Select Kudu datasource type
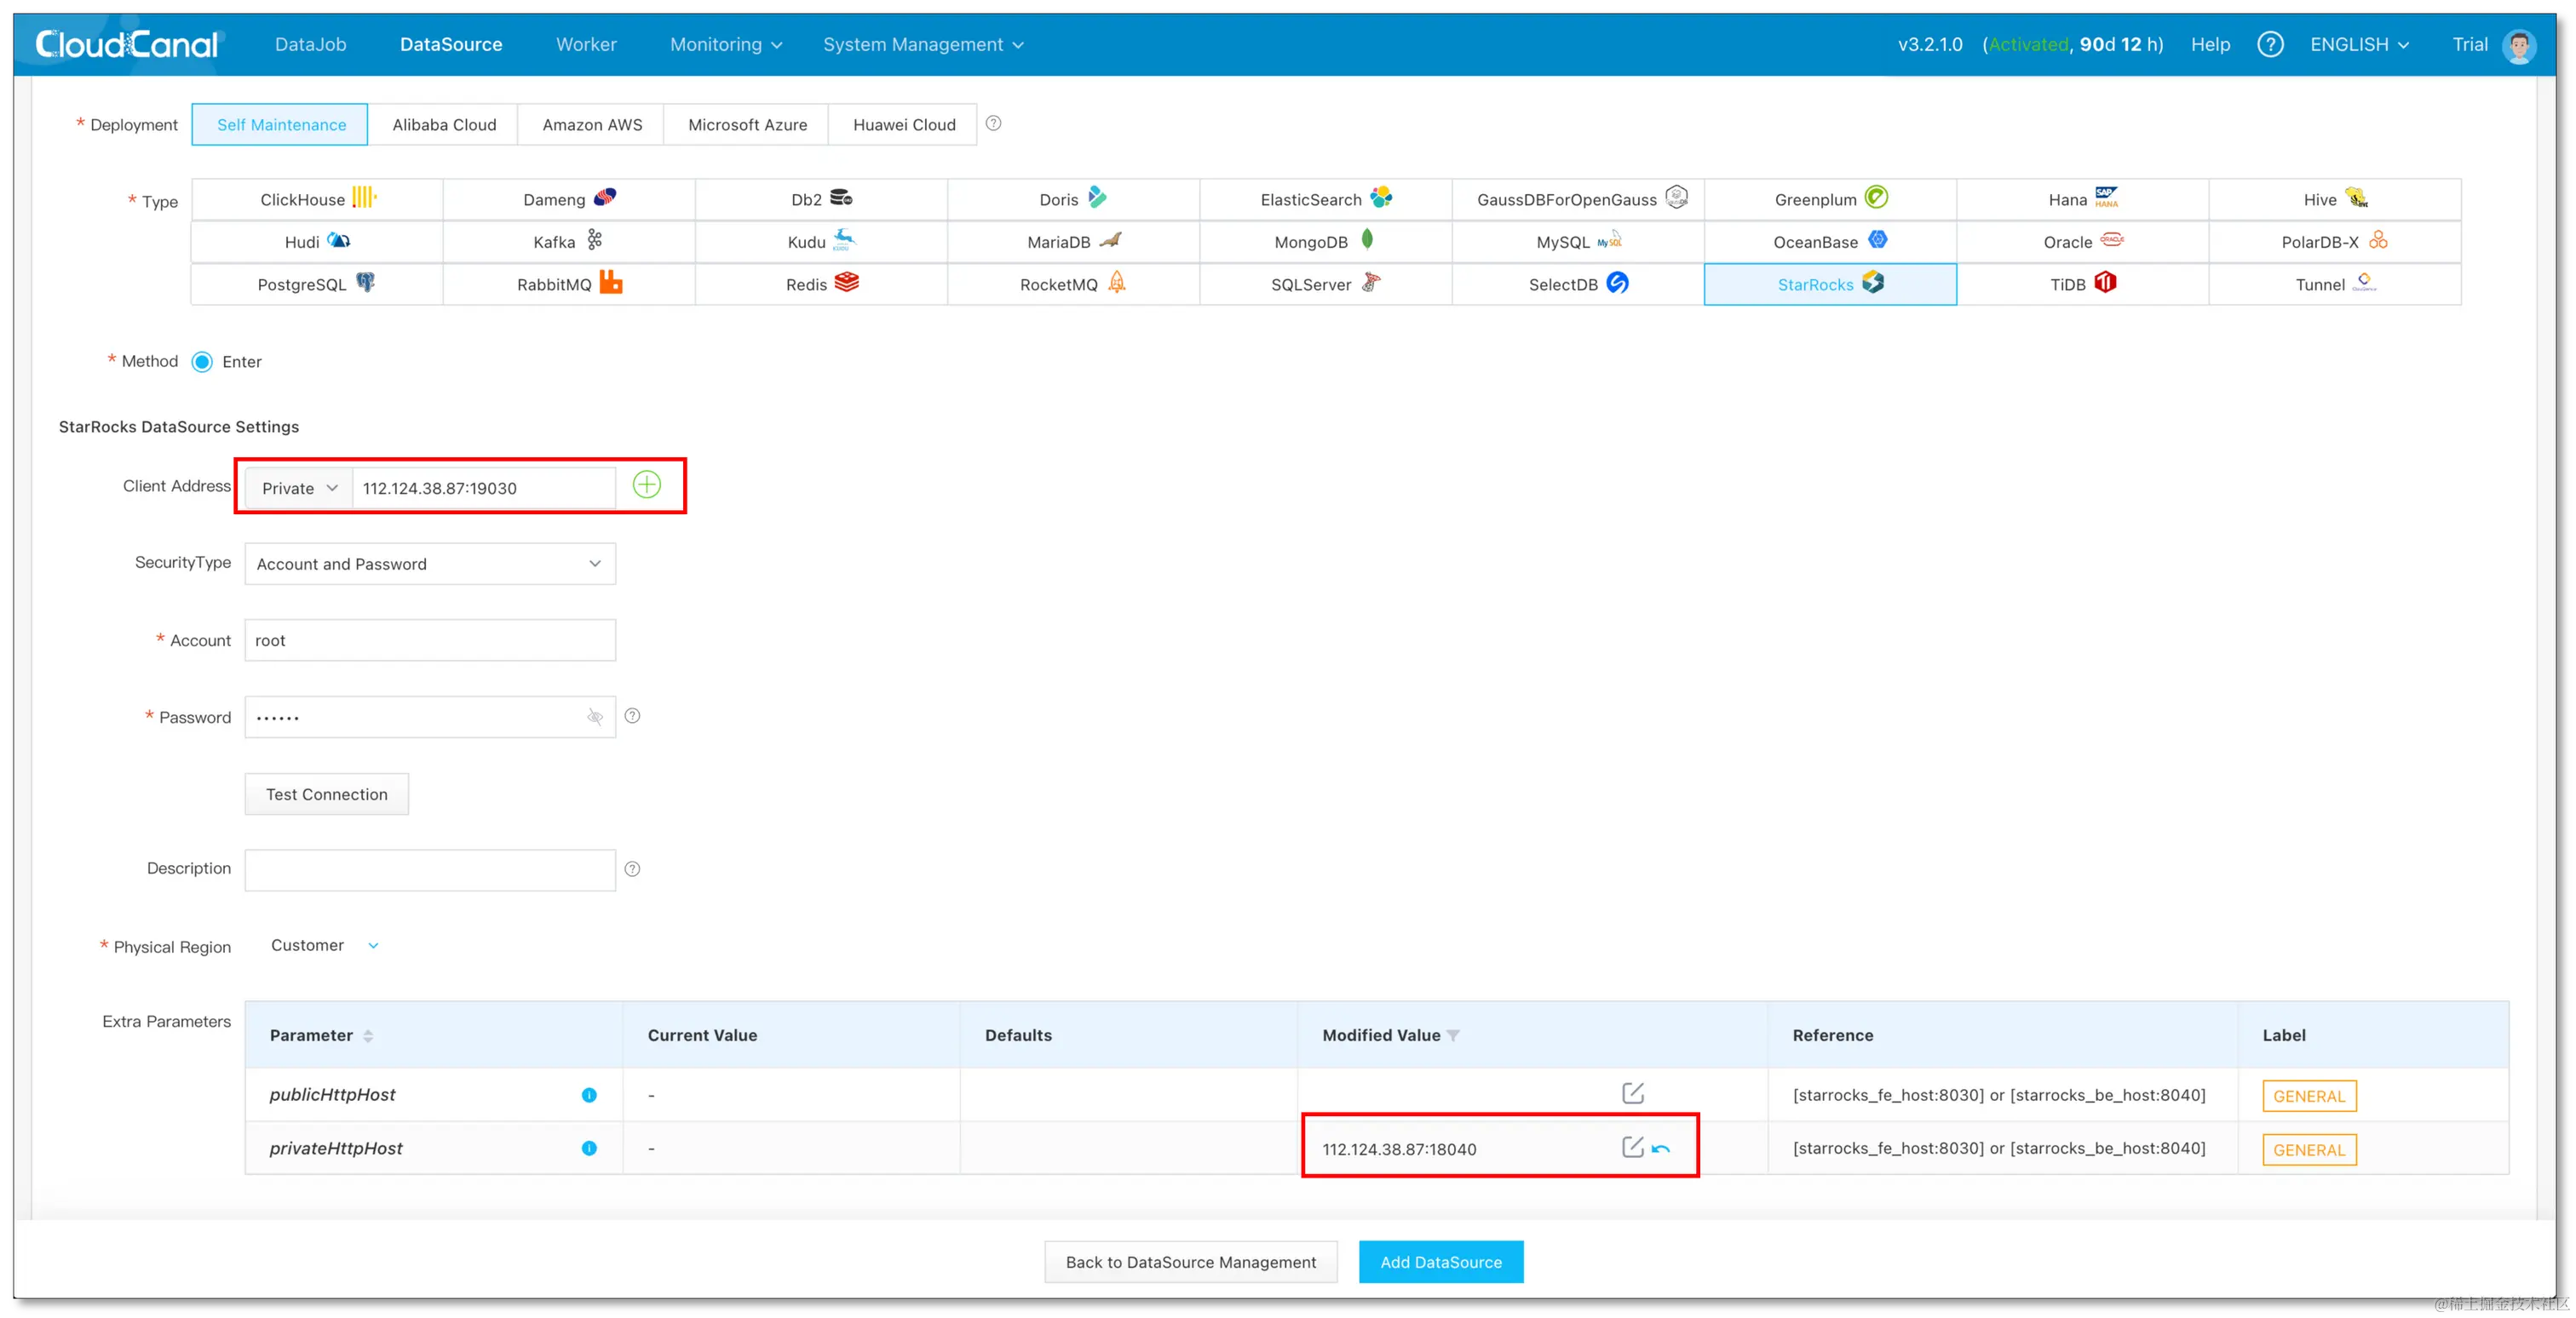This screenshot has height=1318, width=2576. pos(821,242)
